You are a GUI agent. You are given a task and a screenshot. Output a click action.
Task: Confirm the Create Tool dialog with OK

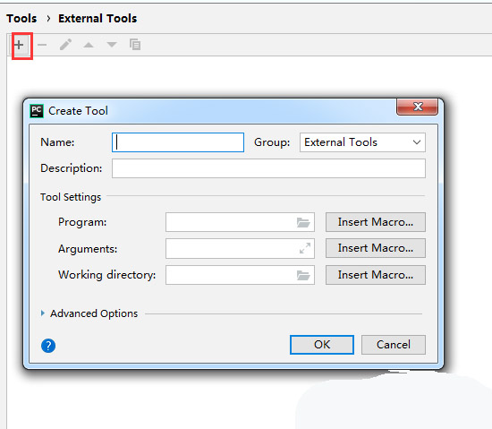tap(322, 345)
